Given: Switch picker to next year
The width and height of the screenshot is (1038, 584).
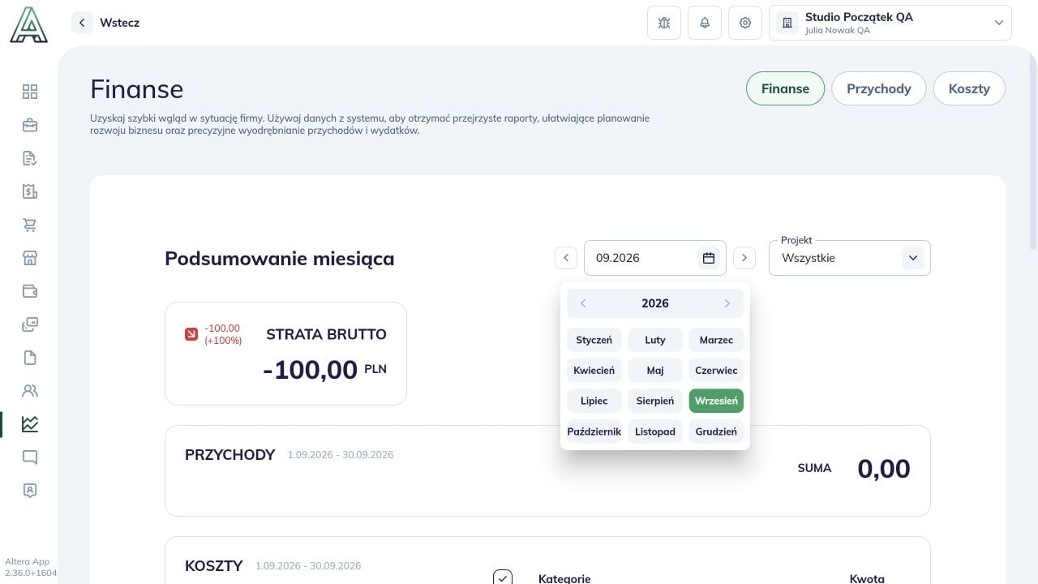Looking at the screenshot, I should [x=727, y=303].
